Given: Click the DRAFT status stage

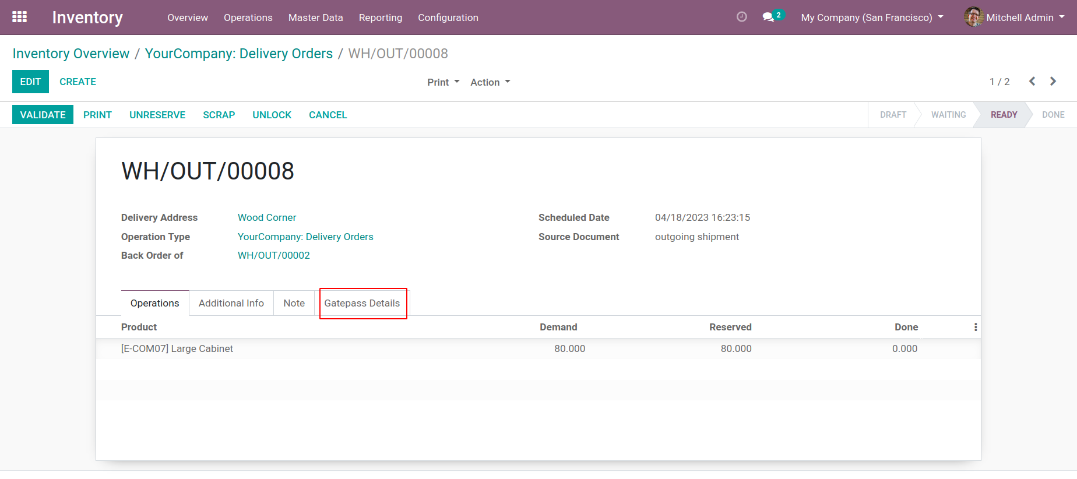Looking at the screenshot, I should coord(893,115).
